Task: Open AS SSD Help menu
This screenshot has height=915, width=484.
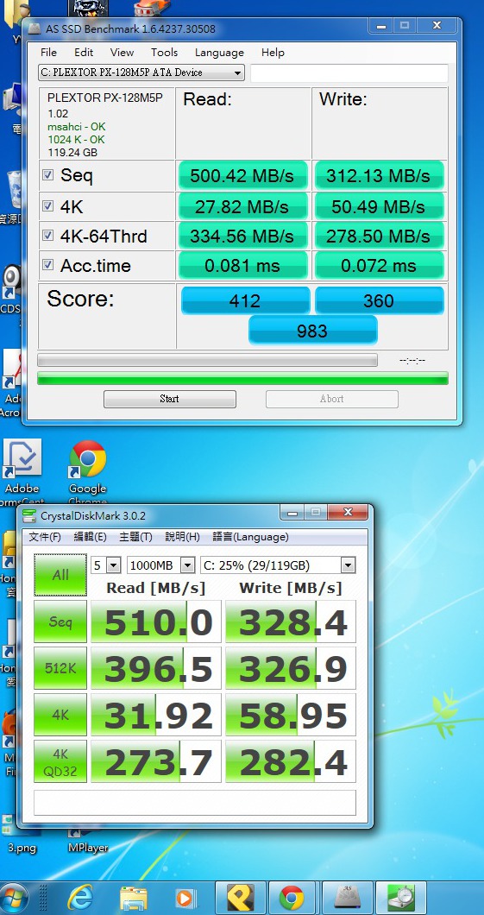Action: click(x=273, y=53)
